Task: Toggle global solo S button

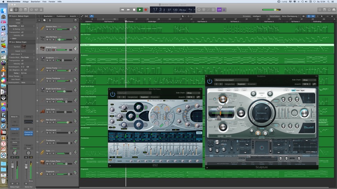Action: pyautogui.click(x=50, y=20)
